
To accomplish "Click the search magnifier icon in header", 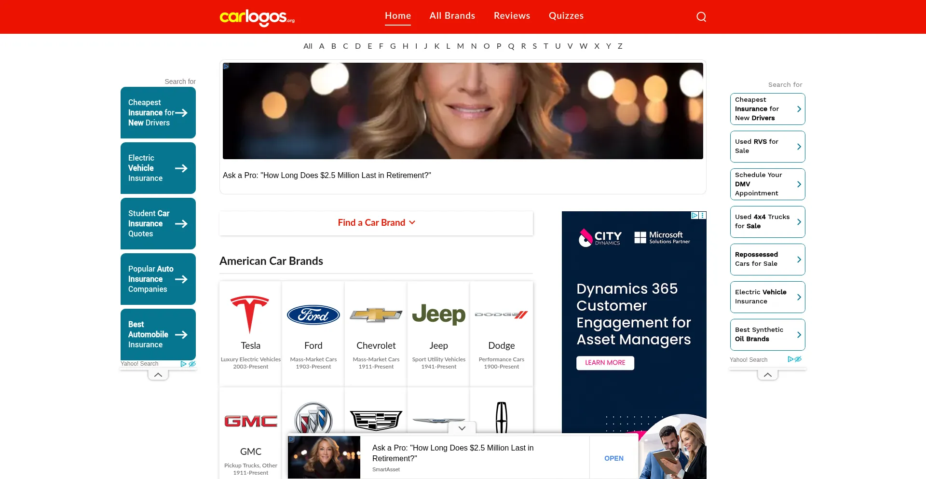I will 701,17.
